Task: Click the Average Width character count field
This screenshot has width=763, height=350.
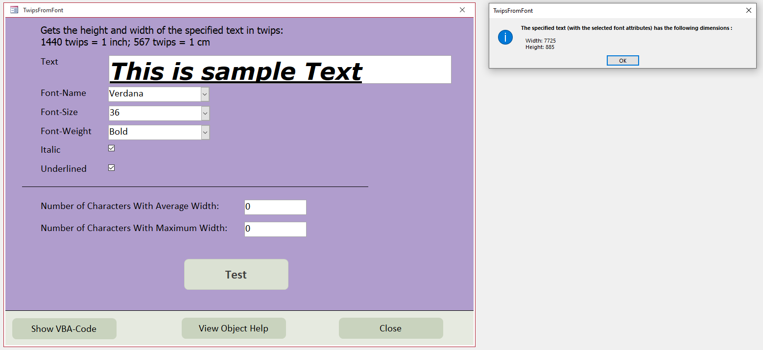Action: (x=275, y=207)
